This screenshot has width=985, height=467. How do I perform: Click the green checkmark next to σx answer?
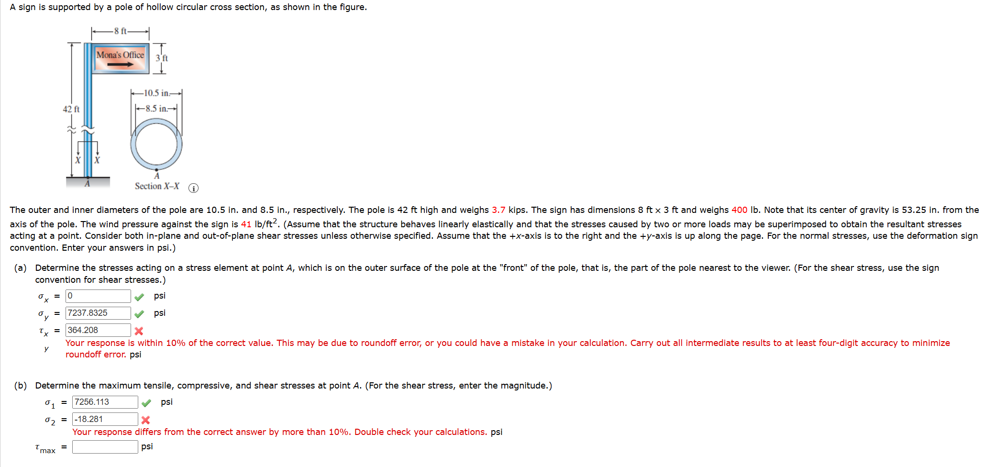(x=139, y=297)
